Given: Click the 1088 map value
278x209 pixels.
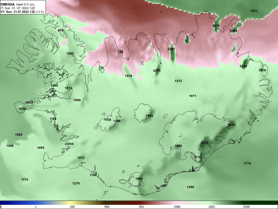Looking at the screenshot, I should click(10, 146).
